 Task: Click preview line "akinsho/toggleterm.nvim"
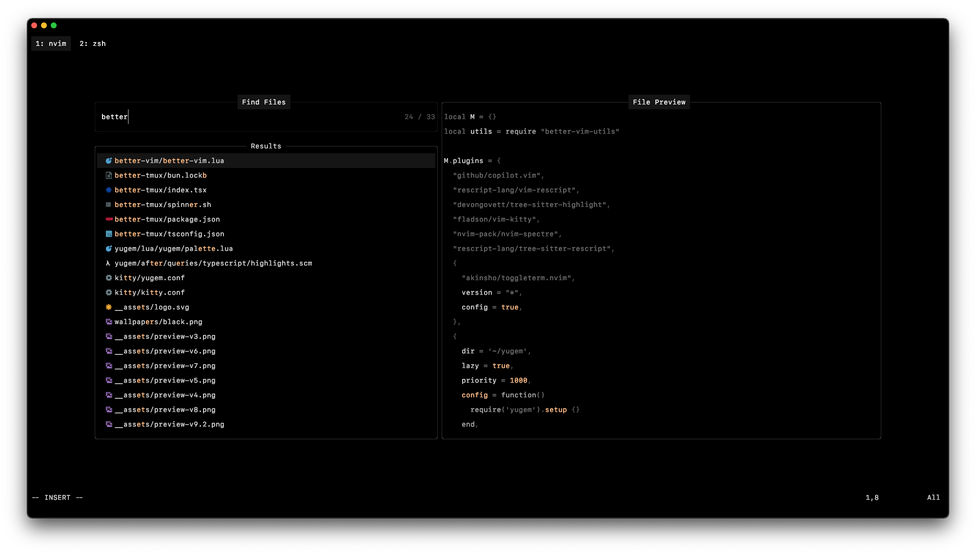518,278
